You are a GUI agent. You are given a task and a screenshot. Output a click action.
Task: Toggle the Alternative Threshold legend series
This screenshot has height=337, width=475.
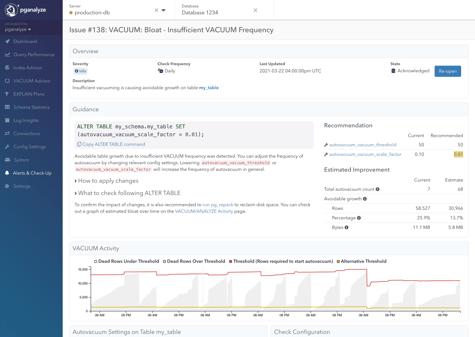(338, 261)
